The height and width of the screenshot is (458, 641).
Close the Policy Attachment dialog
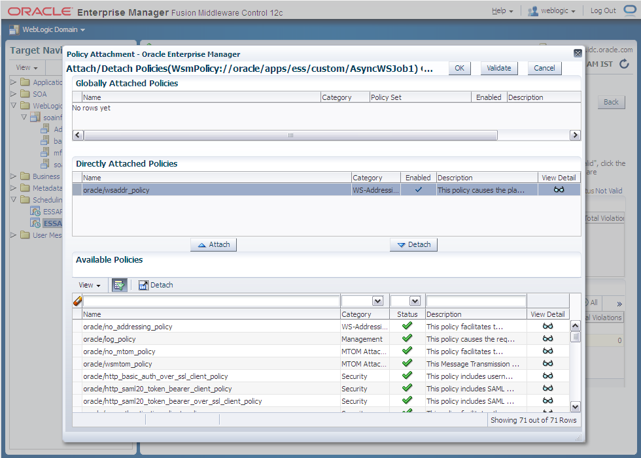coord(578,53)
